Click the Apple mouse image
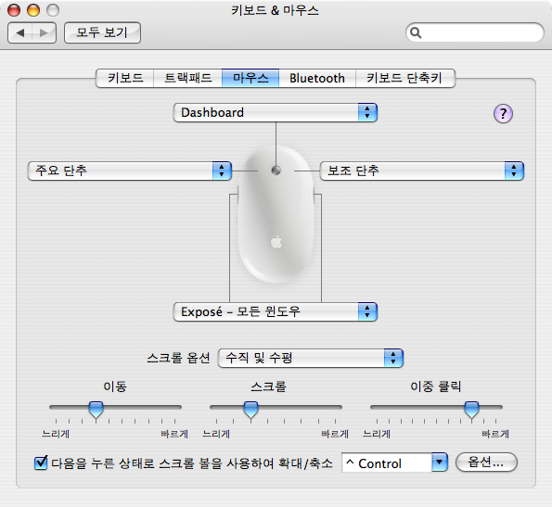Viewport: 552px width, 507px height. click(276, 214)
